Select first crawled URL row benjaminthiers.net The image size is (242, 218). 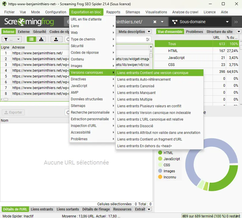(37, 53)
